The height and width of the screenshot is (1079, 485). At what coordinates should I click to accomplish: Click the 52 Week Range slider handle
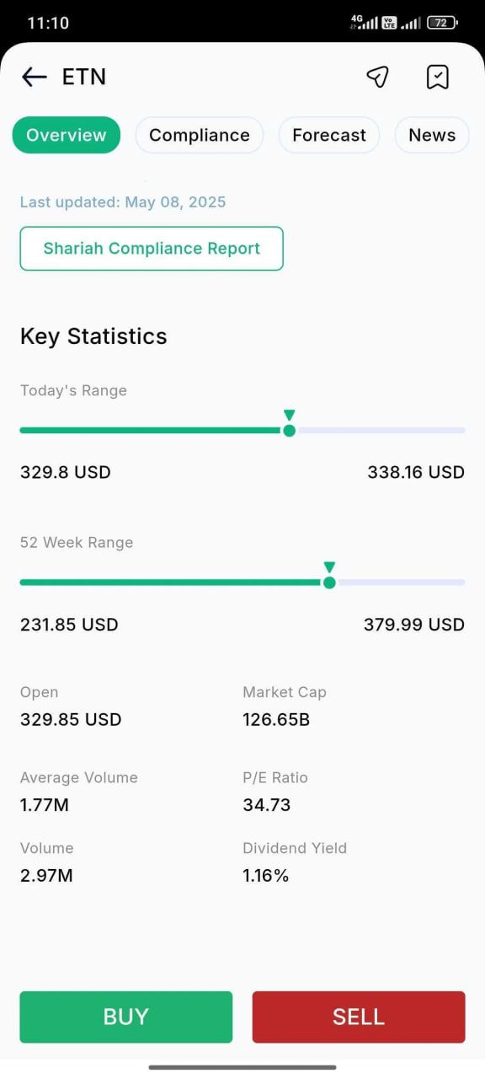tap(329, 582)
